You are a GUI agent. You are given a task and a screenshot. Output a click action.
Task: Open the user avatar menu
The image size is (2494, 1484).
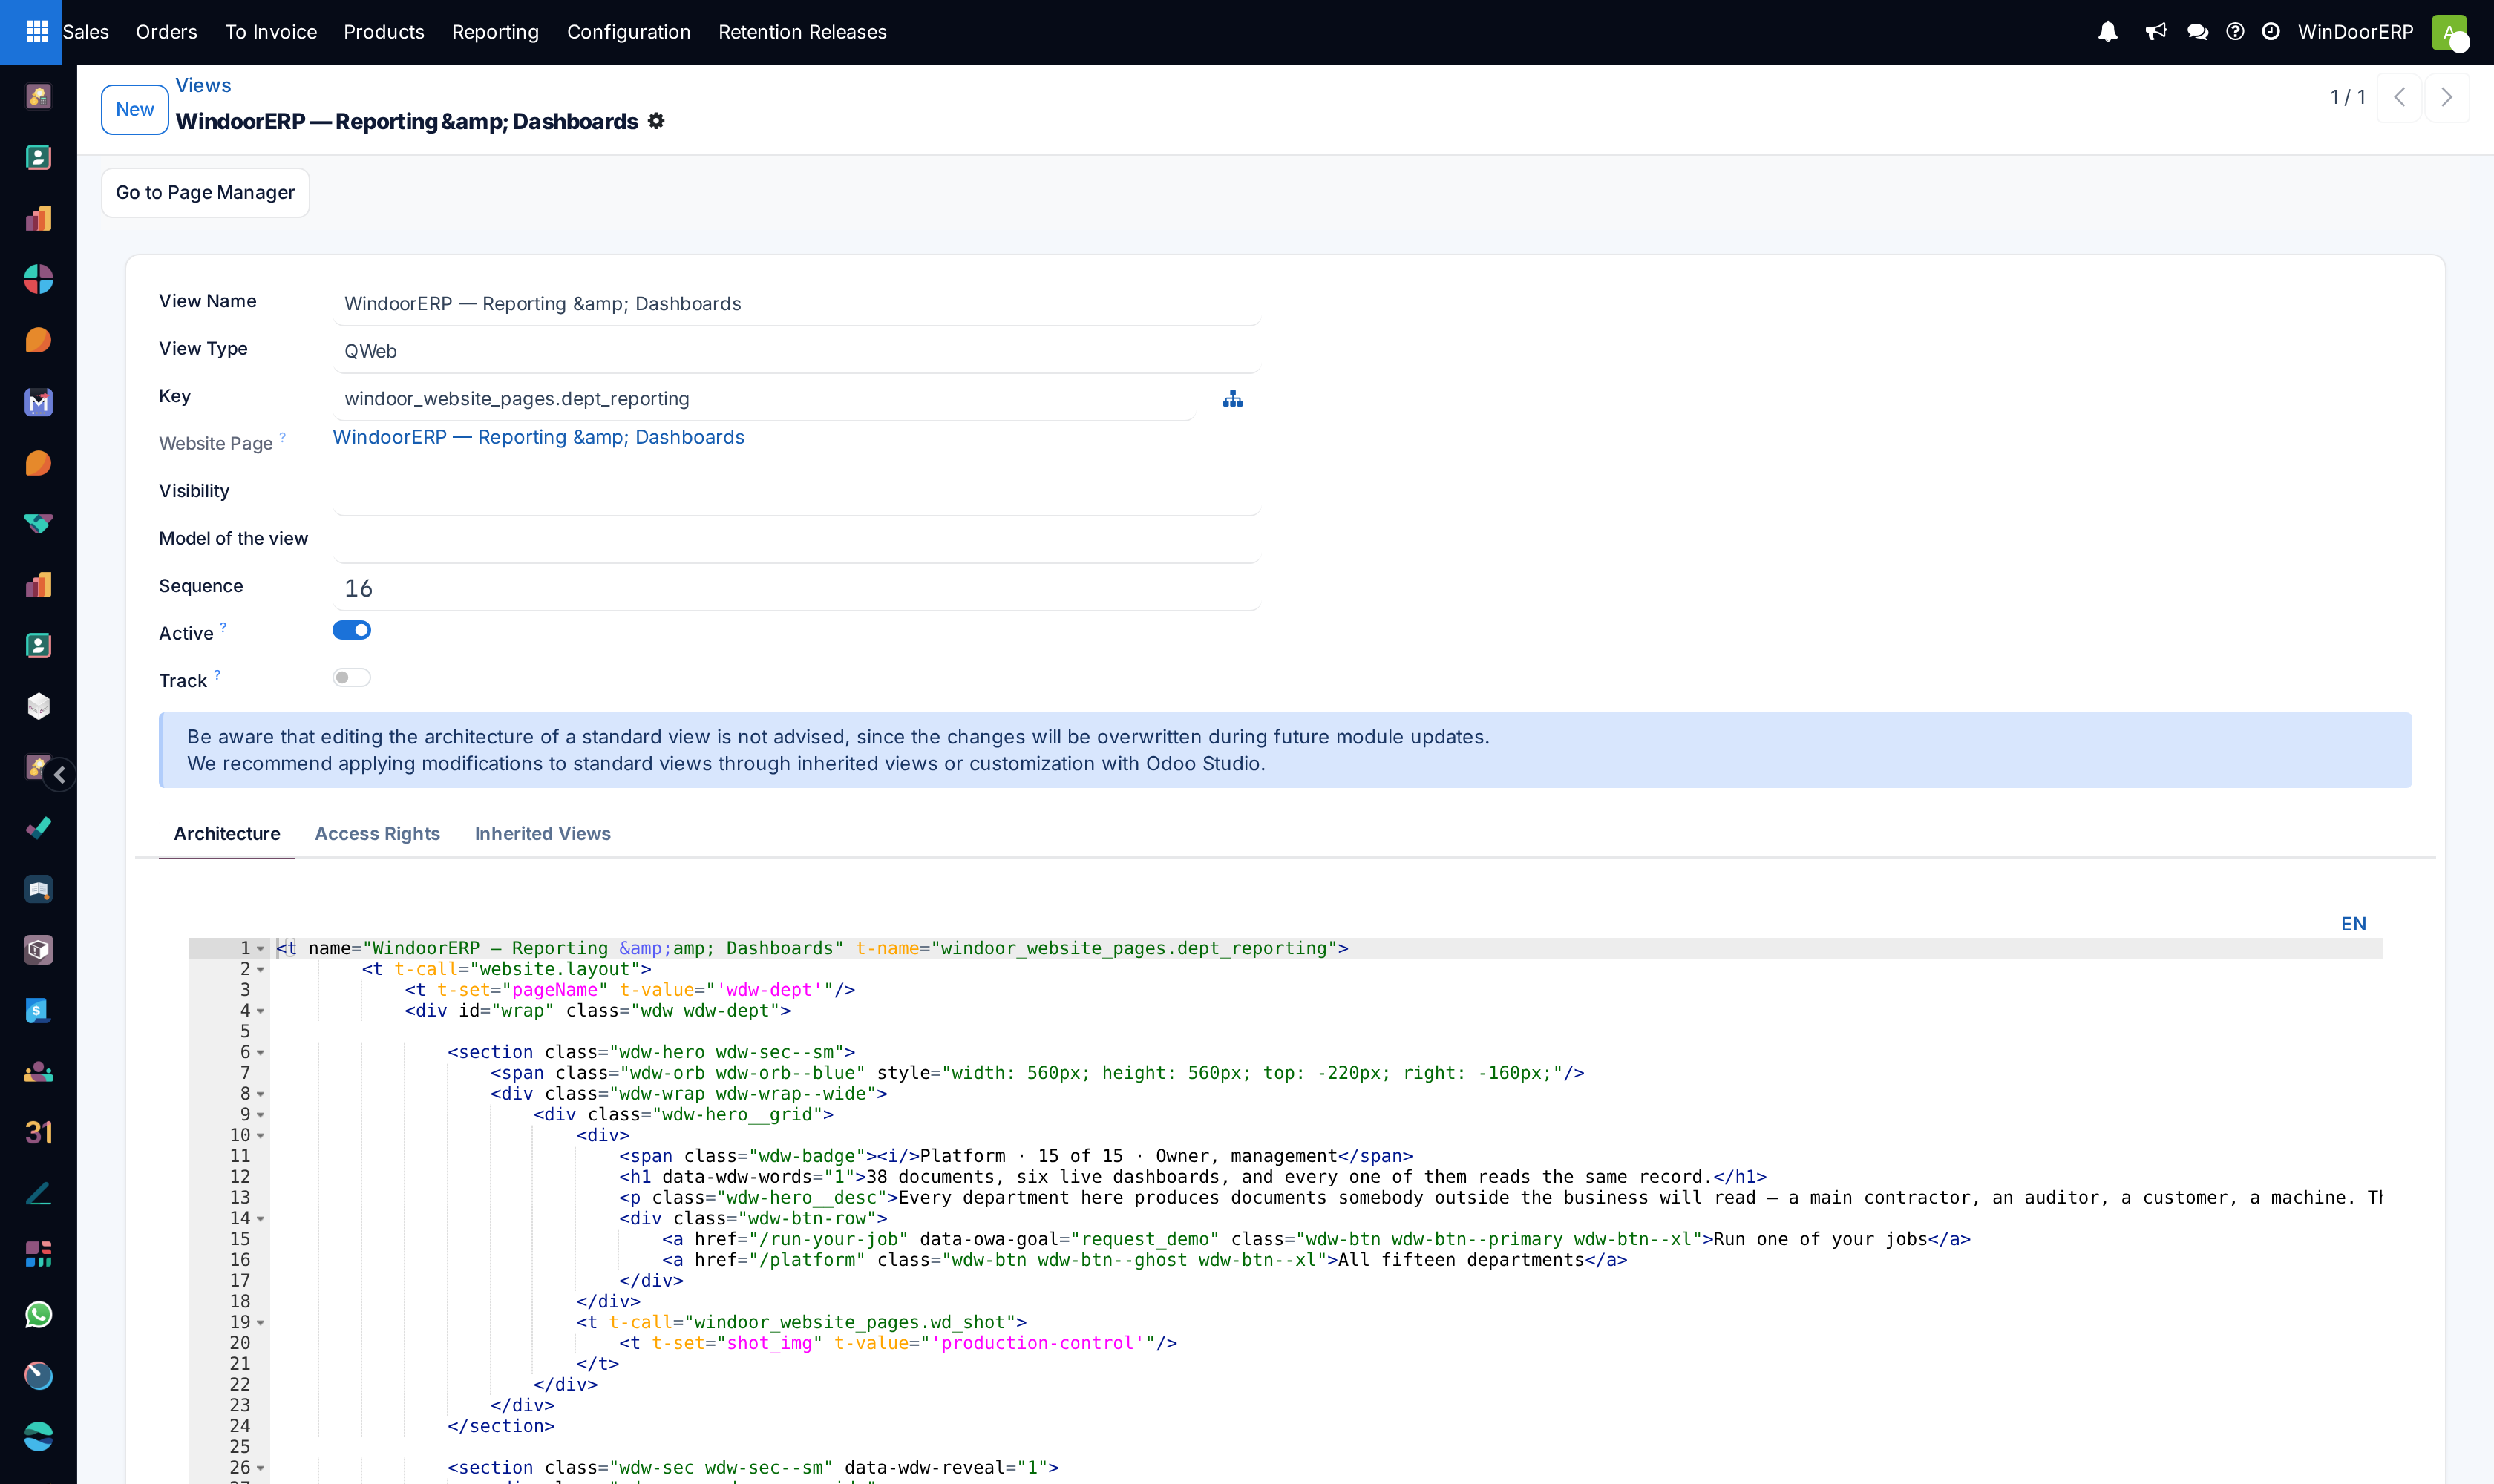pos(2449,32)
